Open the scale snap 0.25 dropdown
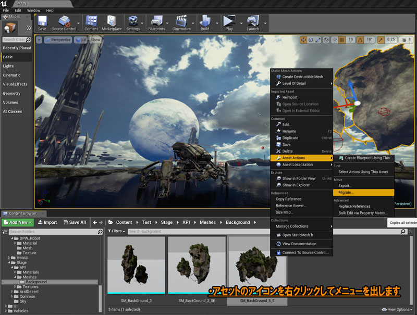Screen dimensions: 417x315 pos(391,40)
